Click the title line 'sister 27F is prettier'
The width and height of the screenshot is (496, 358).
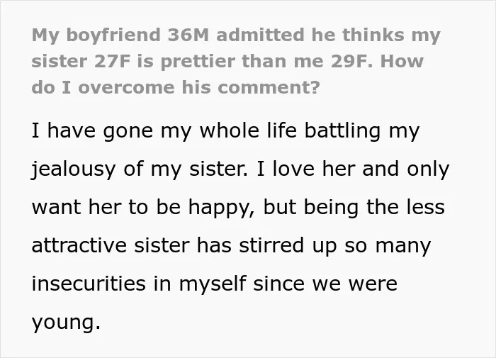tap(227, 61)
